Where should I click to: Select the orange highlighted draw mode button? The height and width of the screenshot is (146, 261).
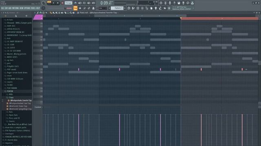pos(75,8)
